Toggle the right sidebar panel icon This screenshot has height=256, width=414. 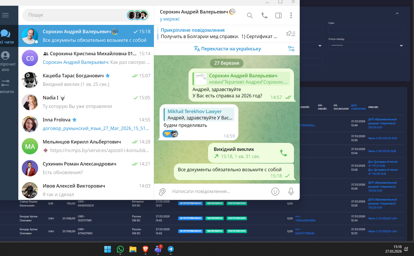tap(278, 15)
